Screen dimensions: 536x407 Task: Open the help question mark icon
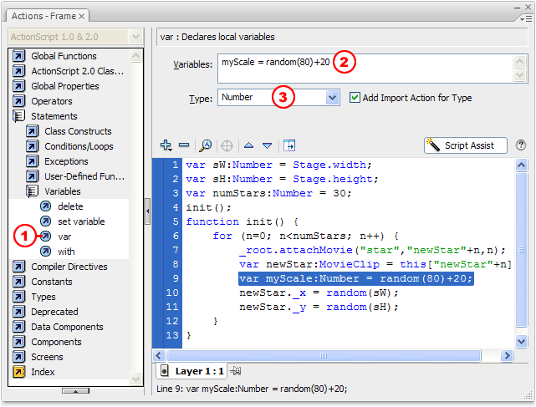pyautogui.click(x=521, y=145)
